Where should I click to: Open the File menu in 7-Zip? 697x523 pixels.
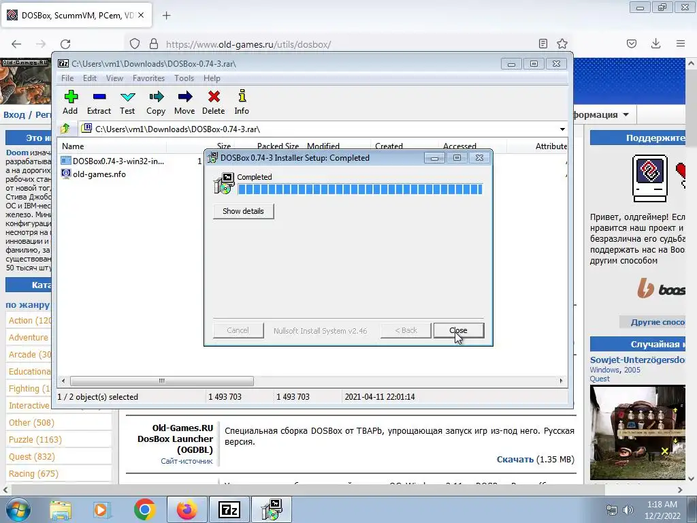[67, 78]
